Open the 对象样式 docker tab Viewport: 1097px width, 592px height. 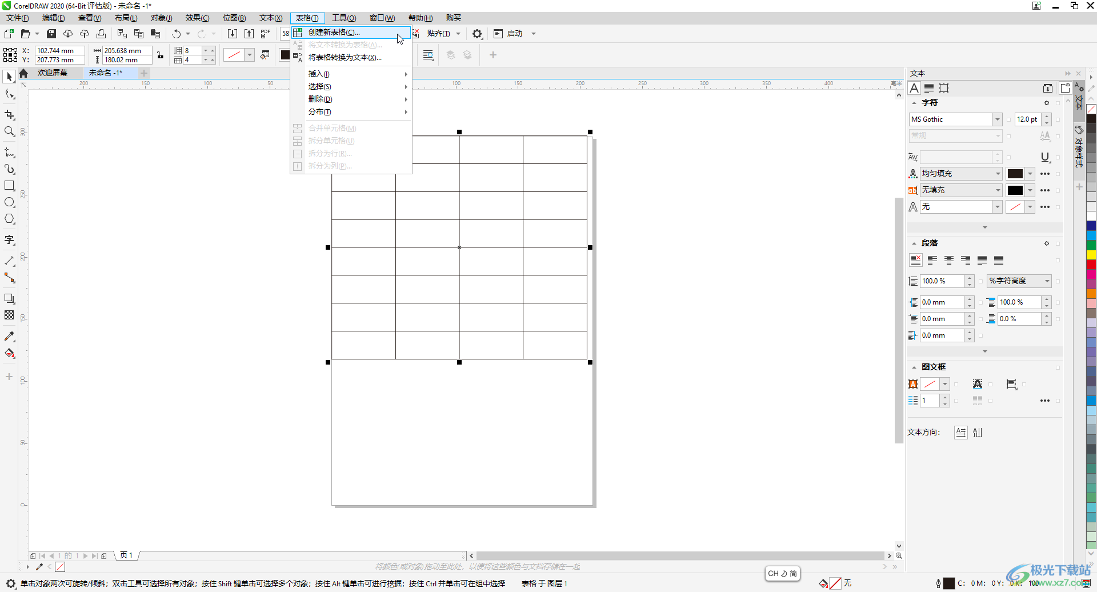coord(1079,146)
